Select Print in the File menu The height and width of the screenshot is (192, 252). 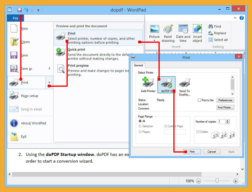pyautogui.click(x=27, y=83)
